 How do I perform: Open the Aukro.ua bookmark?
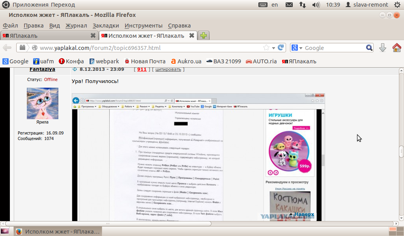pyautogui.click(x=186, y=61)
